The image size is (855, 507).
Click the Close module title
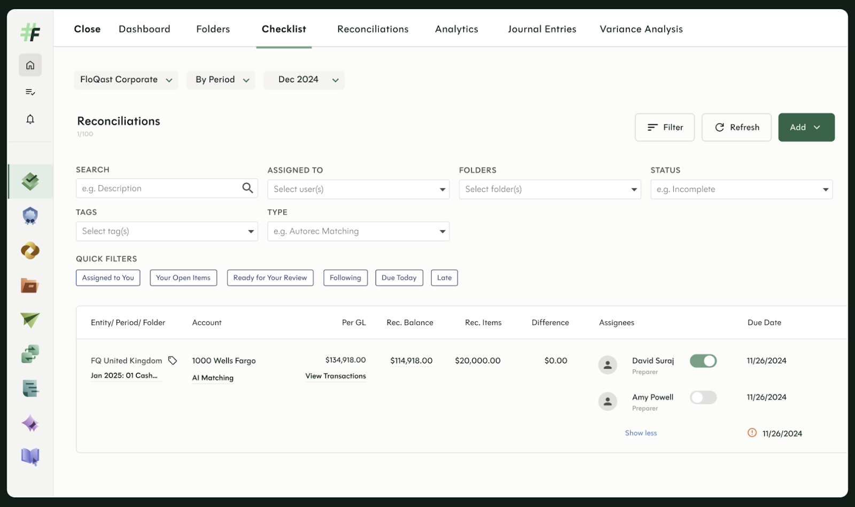pos(87,29)
